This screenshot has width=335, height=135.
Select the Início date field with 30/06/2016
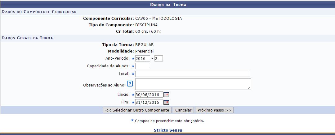tap(149, 95)
